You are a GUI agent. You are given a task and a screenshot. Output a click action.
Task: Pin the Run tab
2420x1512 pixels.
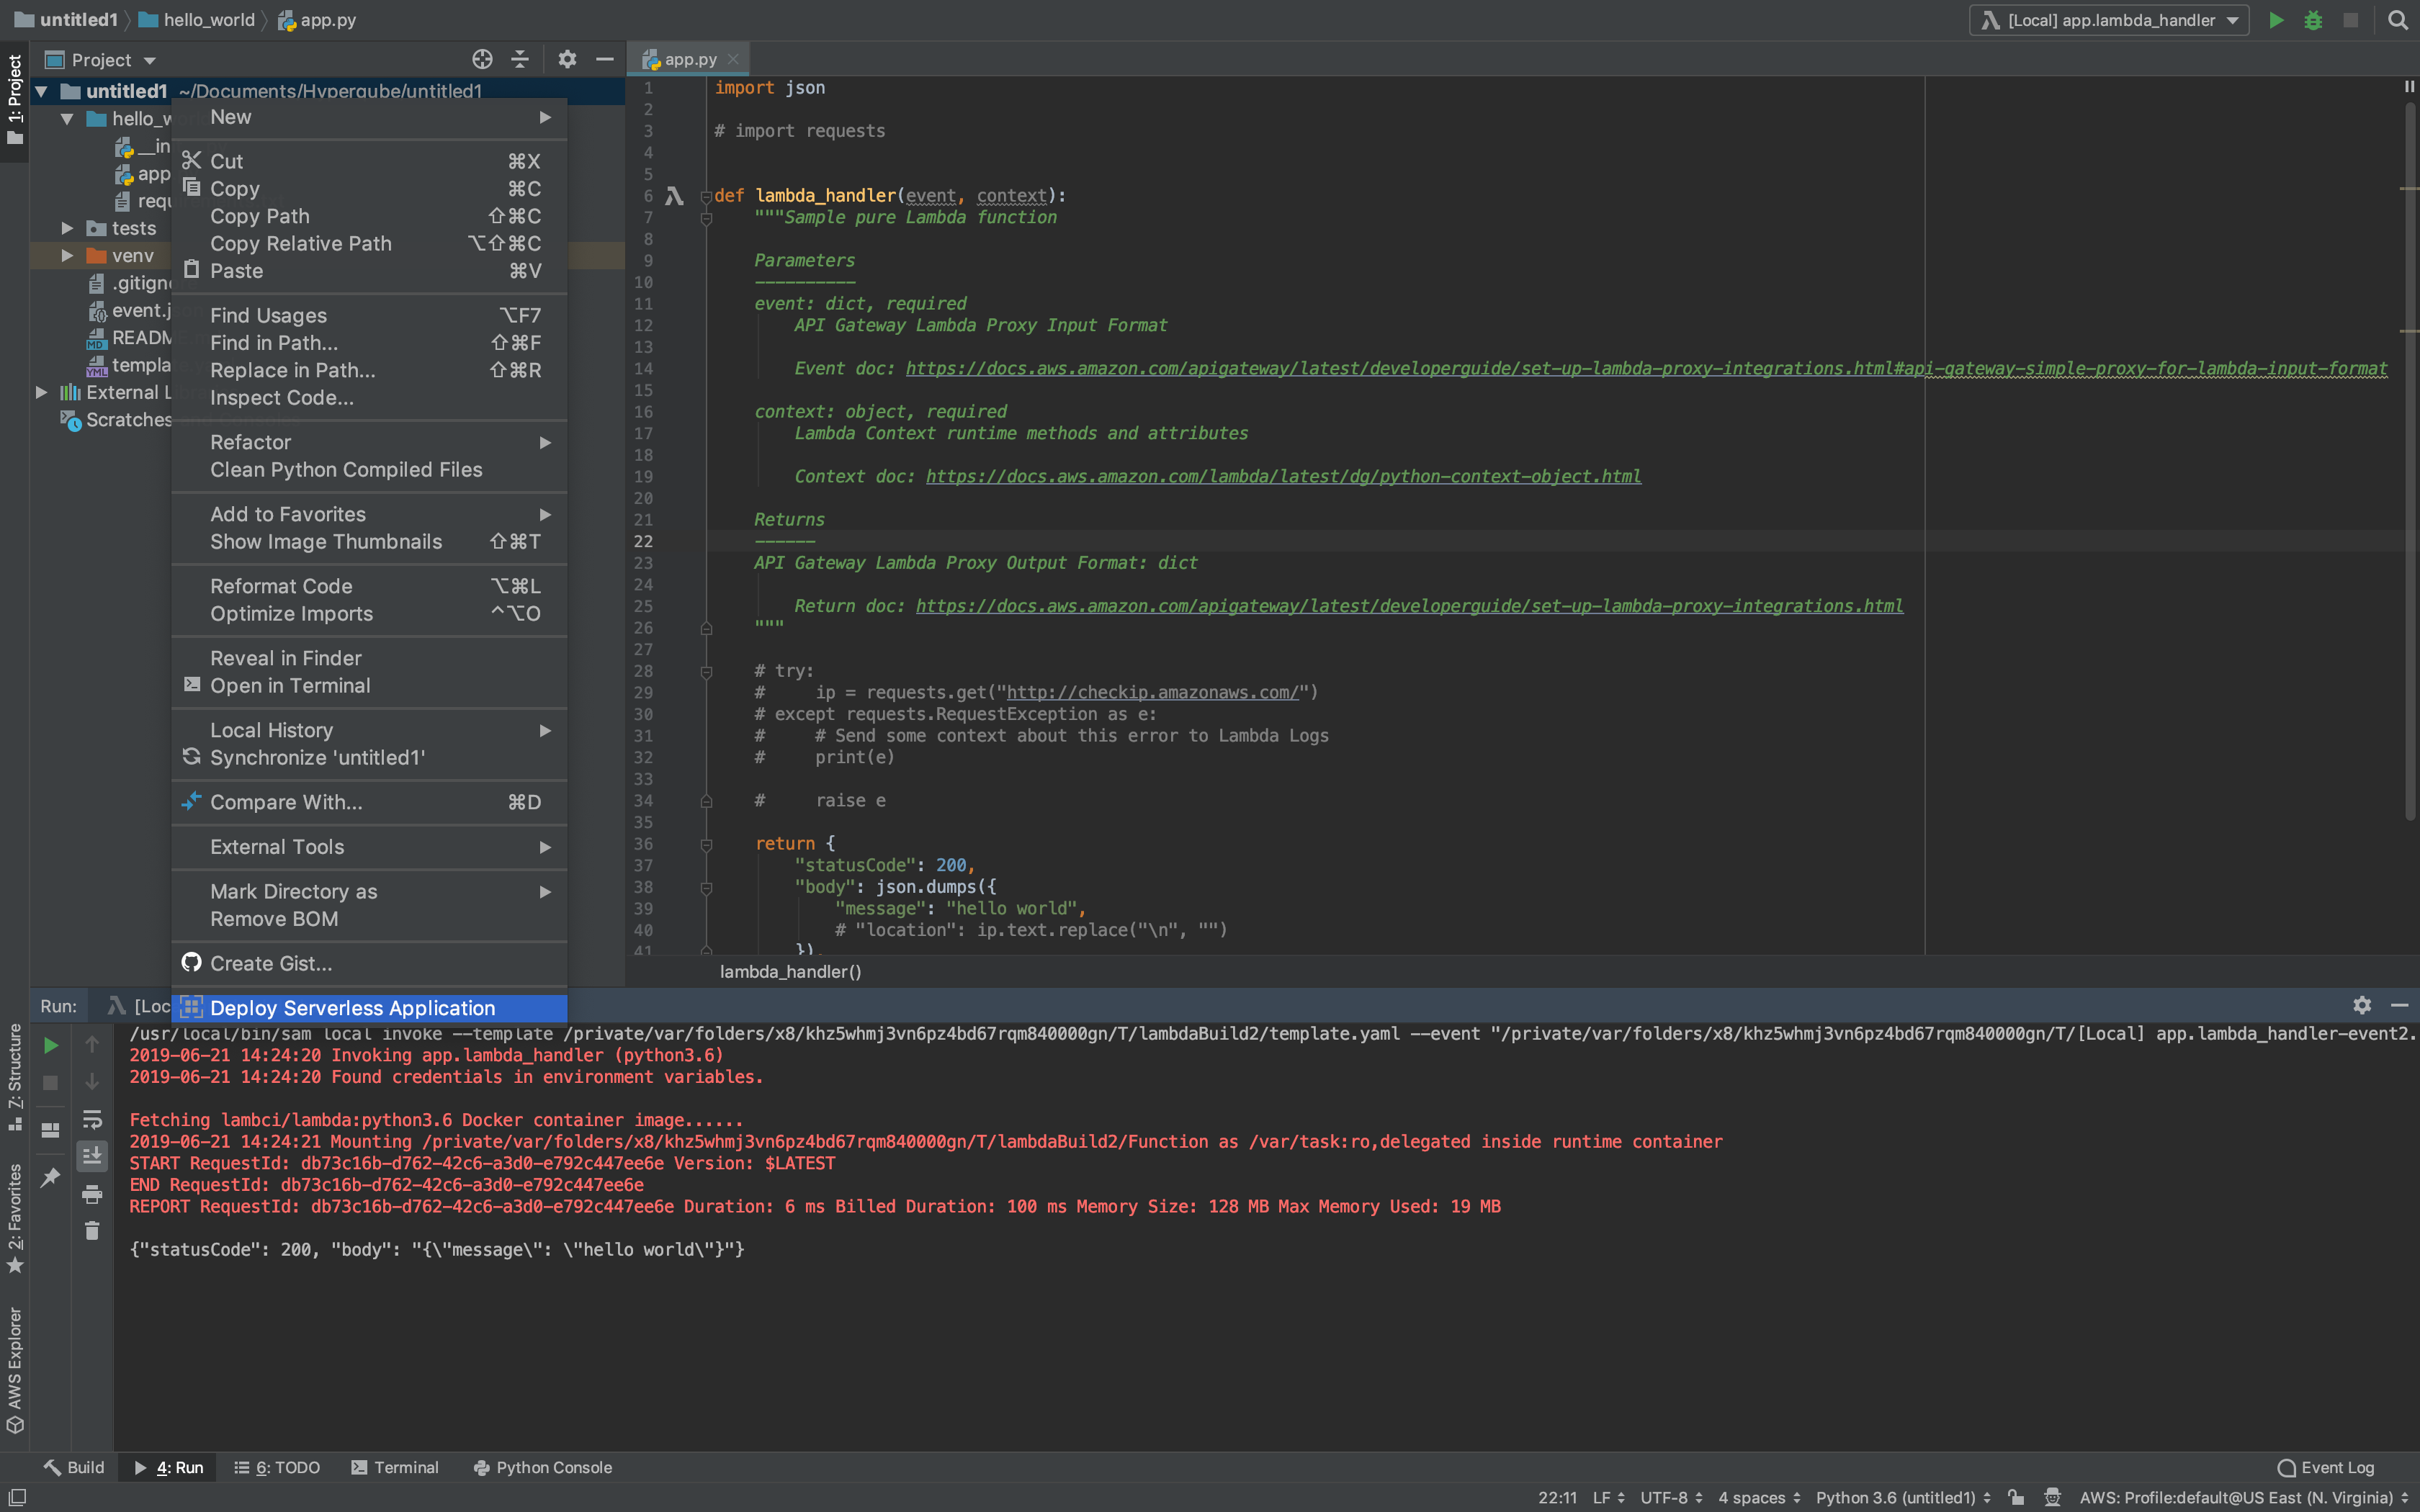point(50,1177)
